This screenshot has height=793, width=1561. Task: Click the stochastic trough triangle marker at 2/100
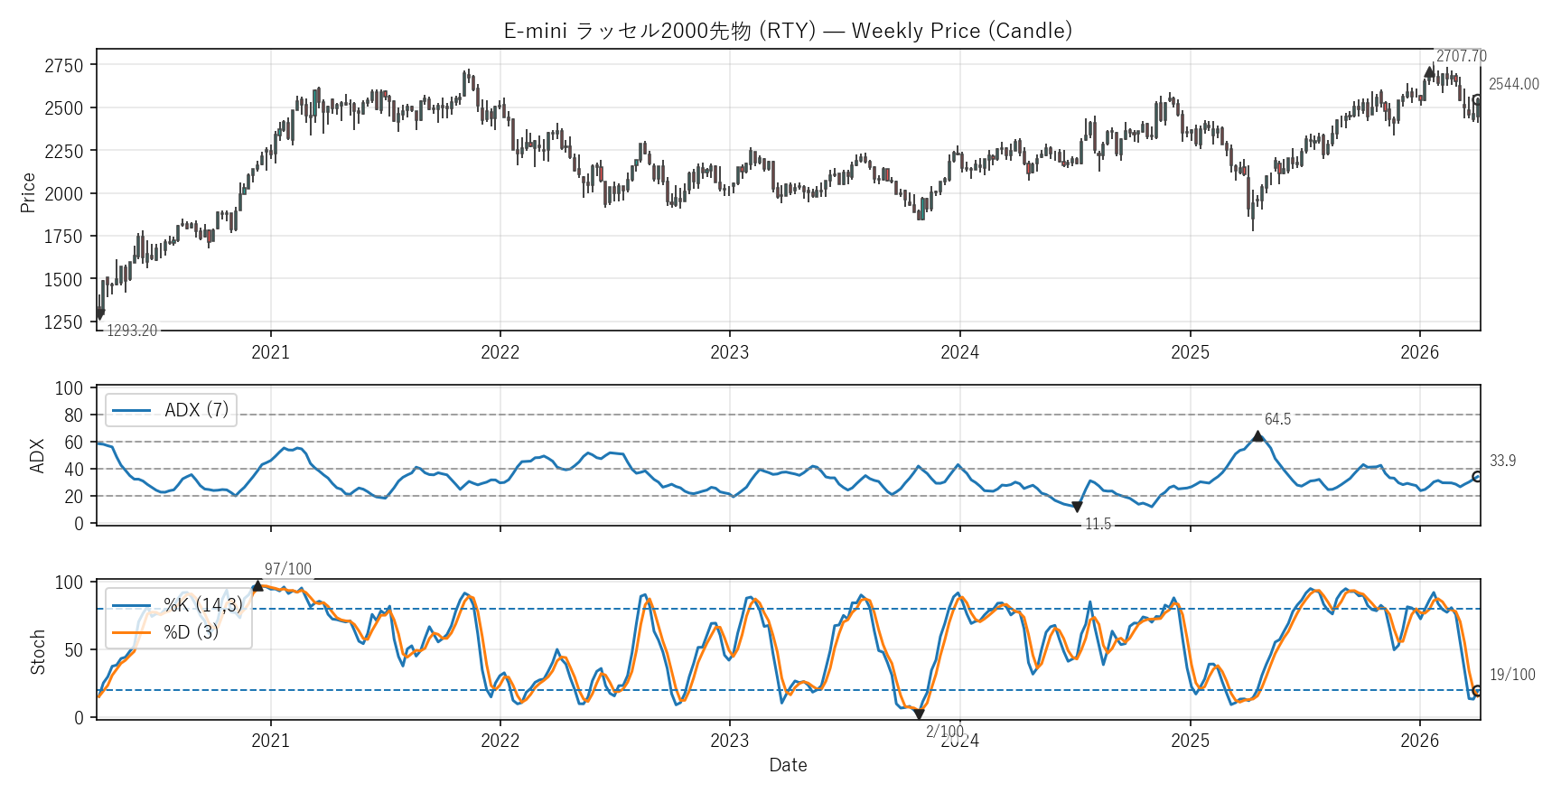point(919,714)
